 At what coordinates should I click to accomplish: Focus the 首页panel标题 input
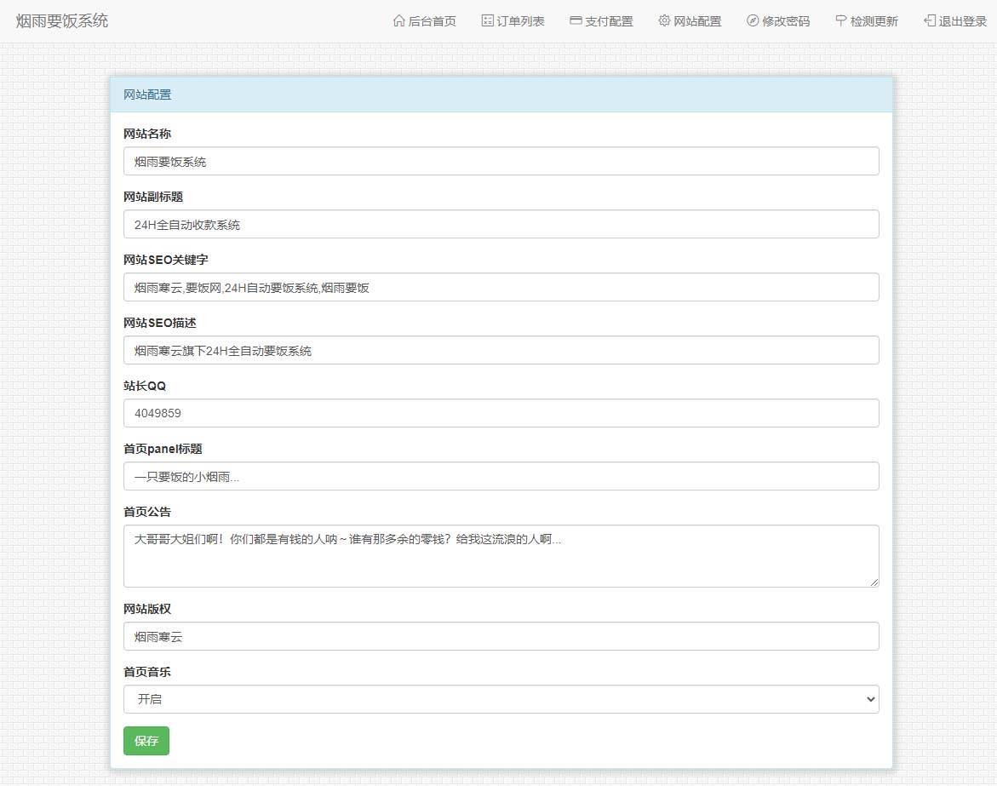pos(501,476)
